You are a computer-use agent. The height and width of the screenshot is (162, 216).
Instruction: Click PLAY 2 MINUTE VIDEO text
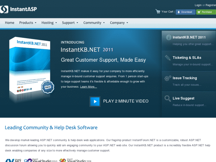[126, 101]
